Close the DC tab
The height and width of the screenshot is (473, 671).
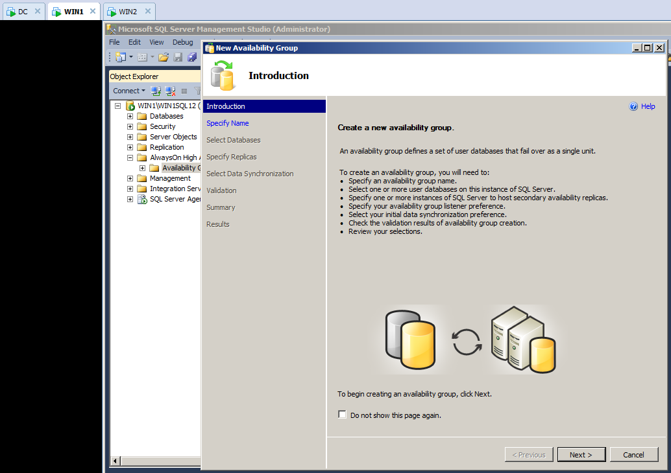click(38, 11)
